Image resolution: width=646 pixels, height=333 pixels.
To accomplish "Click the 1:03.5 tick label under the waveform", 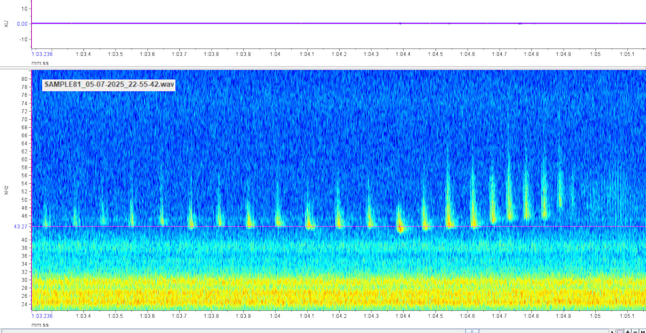I will pyautogui.click(x=115, y=54).
